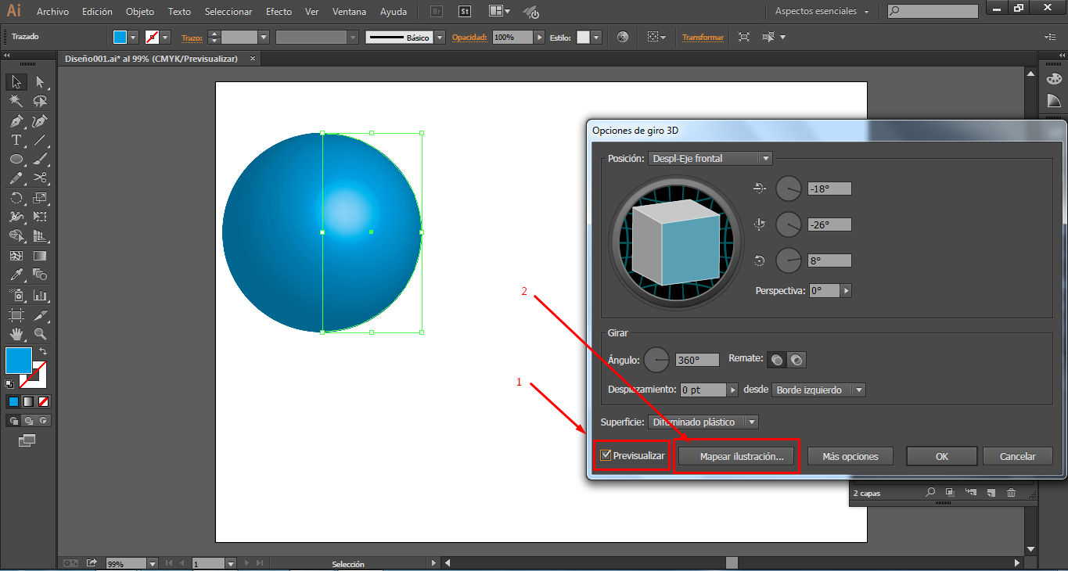Open Posición dropdown showing Despl-Eje frontal
The image size is (1068, 571).
(710, 158)
